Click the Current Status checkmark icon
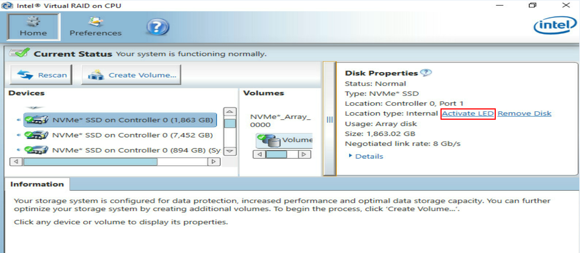This screenshot has width=580, height=253. (19, 53)
